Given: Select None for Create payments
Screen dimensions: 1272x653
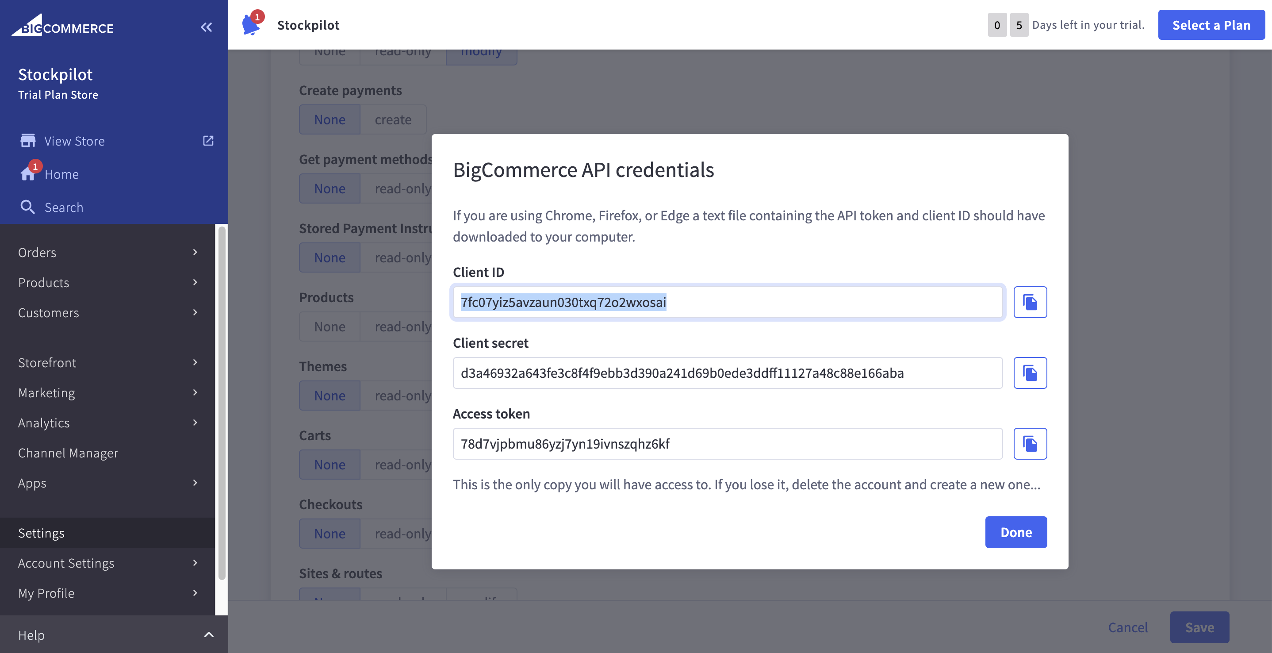Looking at the screenshot, I should [x=330, y=119].
